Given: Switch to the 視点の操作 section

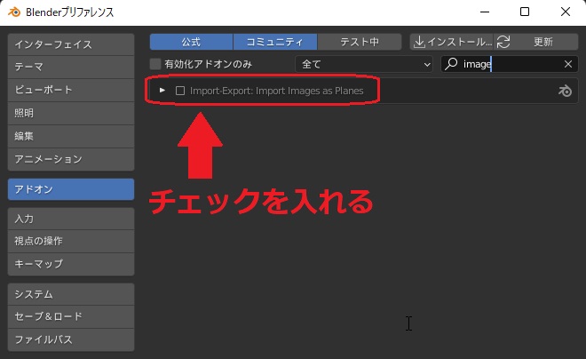Looking at the screenshot, I should [71, 241].
